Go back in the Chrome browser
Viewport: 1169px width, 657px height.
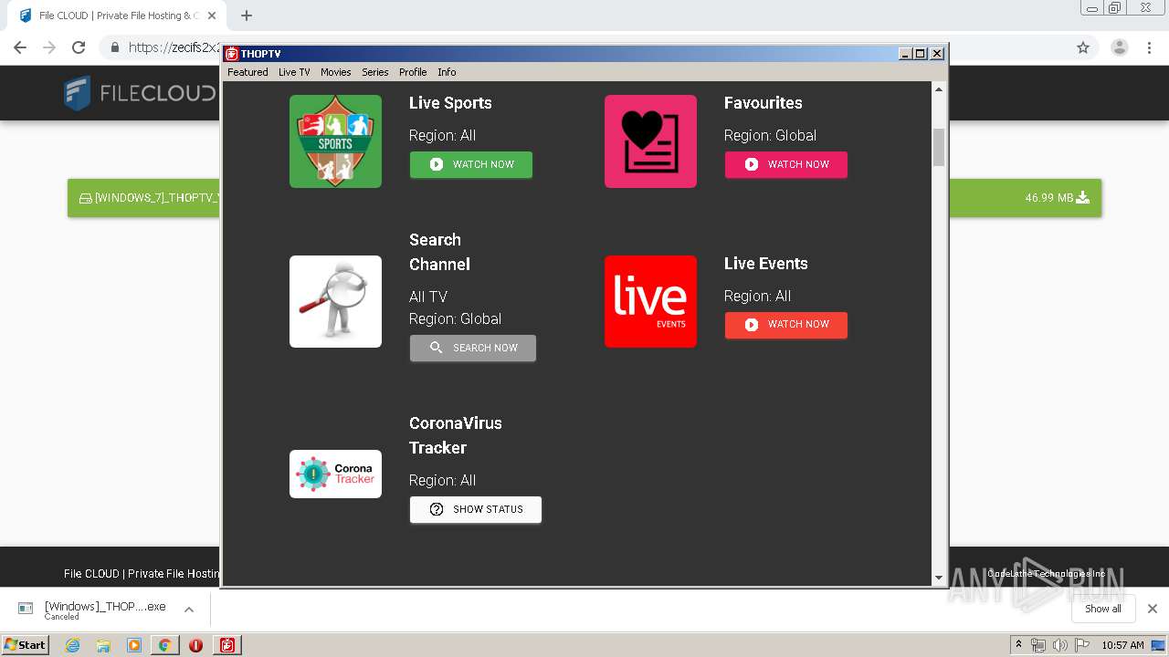pyautogui.click(x=20, y=47)
